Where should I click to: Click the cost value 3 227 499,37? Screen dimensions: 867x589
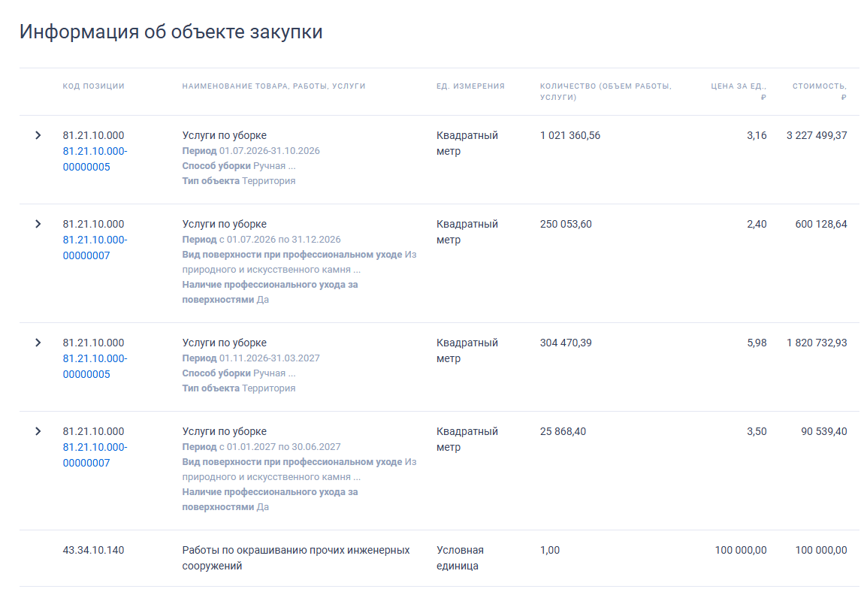point(817,135)
